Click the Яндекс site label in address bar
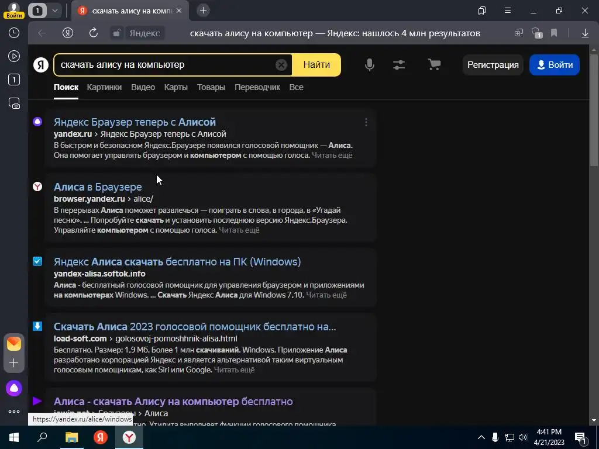 coord(145,33)
